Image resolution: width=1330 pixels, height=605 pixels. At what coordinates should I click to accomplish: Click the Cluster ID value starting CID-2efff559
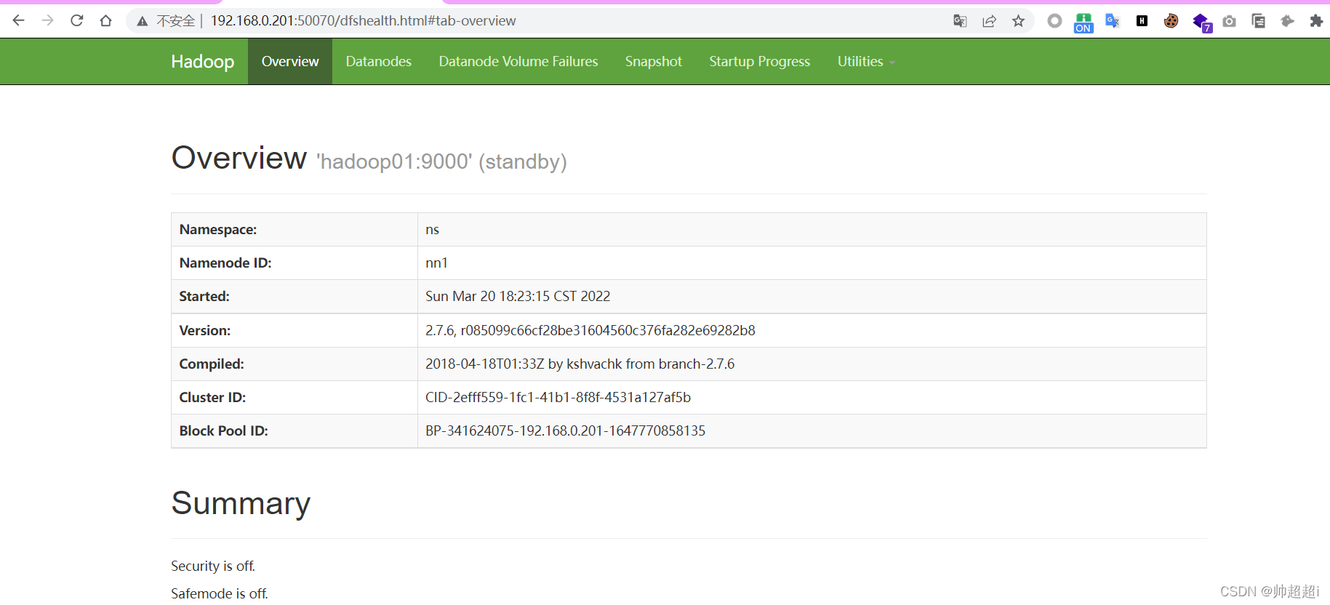point(558,397)
